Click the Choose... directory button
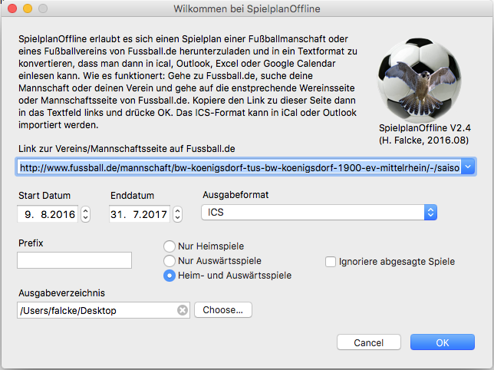Image resolution: width=494 pixels, height=370 pixels. (x=223, y=310)
